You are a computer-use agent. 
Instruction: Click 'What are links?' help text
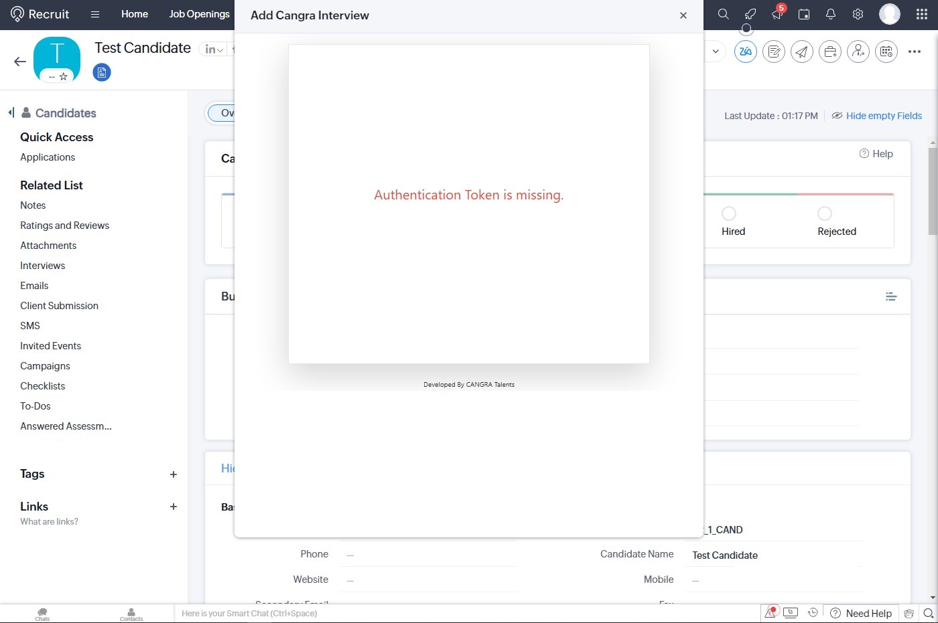pyautogui.click(x=49, y=522)
